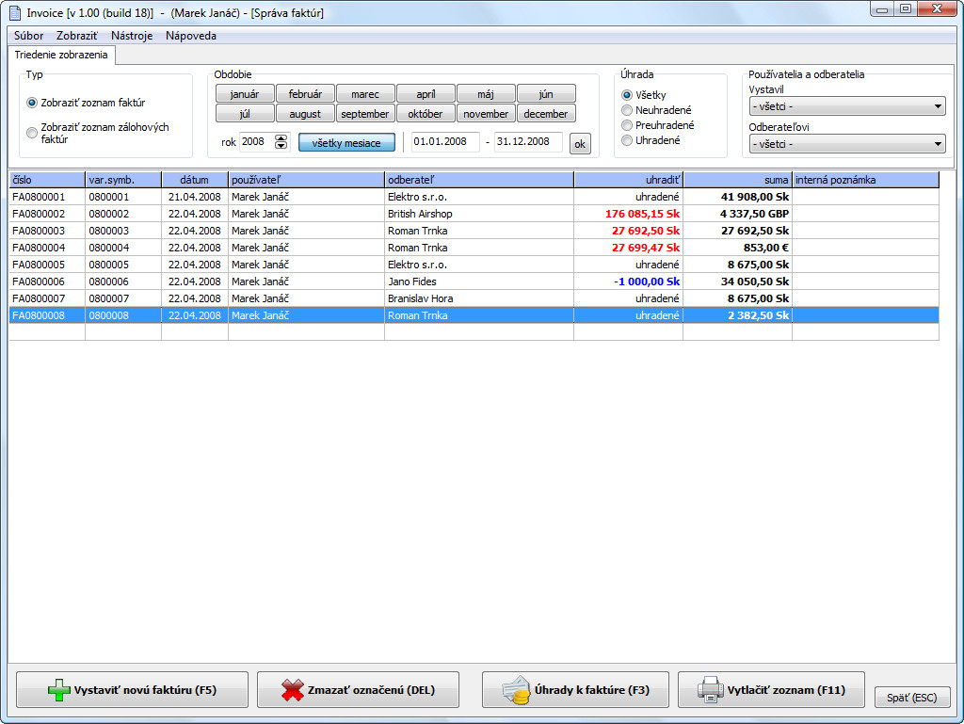Click the year input field showing 2008
The height and width of the screenshot is (724, 964).
click(x=256, y=141)
